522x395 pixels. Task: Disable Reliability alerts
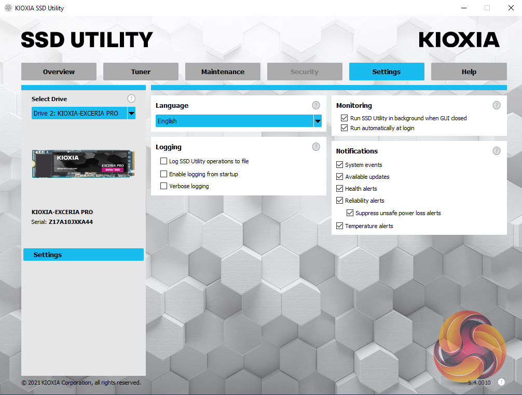(x=339, y=201)
